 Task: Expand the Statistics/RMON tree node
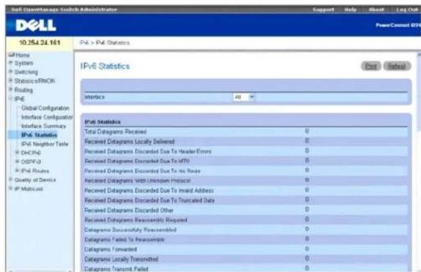11,80
